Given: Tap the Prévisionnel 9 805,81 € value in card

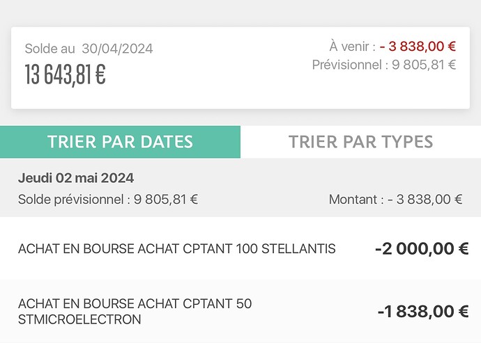Looking at the screenshot, I should click(x=424, y=65).
